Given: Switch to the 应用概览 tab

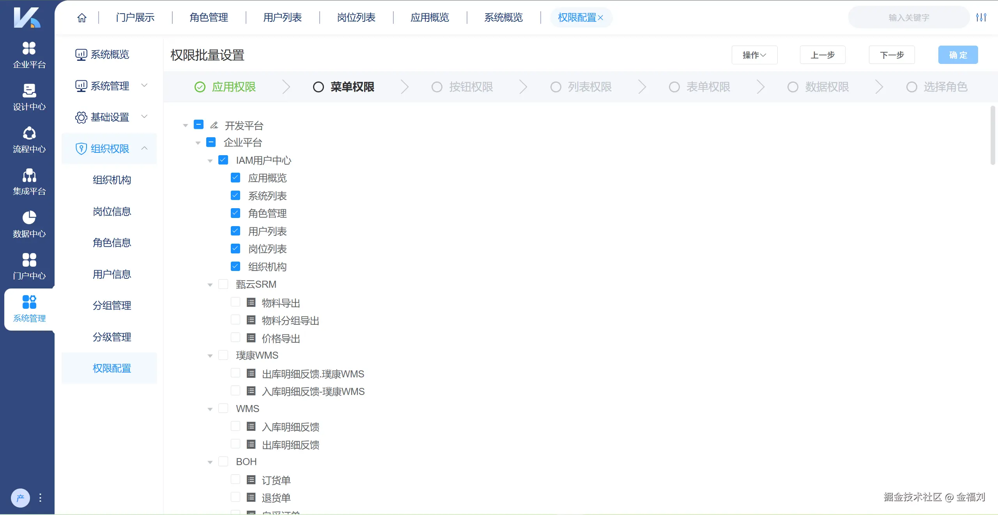Looking at the screenshot, I should 429,17.
